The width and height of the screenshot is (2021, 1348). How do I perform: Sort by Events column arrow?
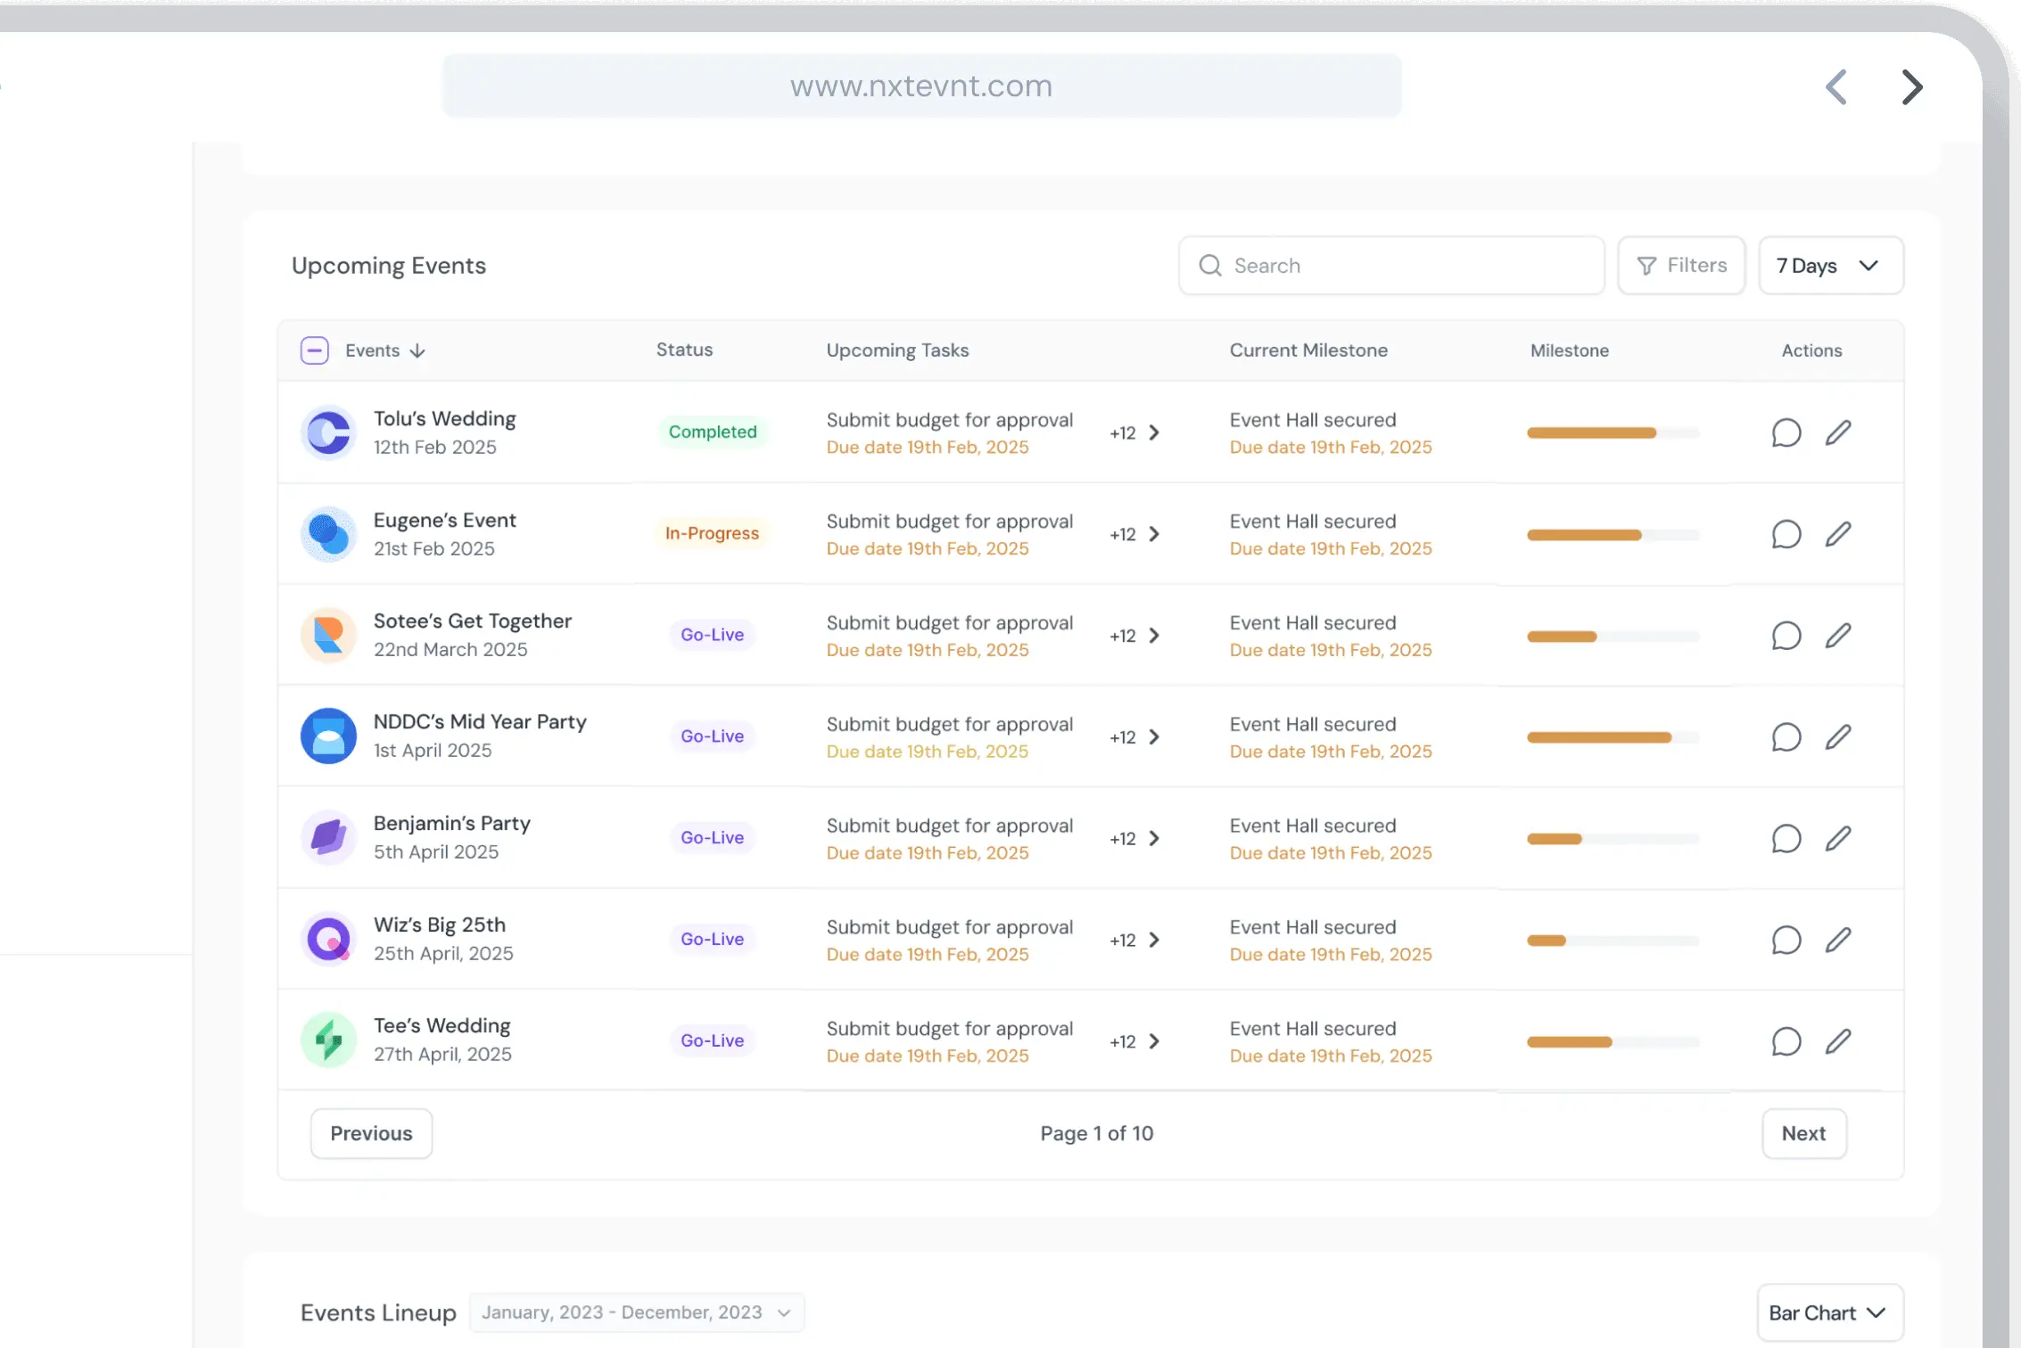tap(417, 351)
